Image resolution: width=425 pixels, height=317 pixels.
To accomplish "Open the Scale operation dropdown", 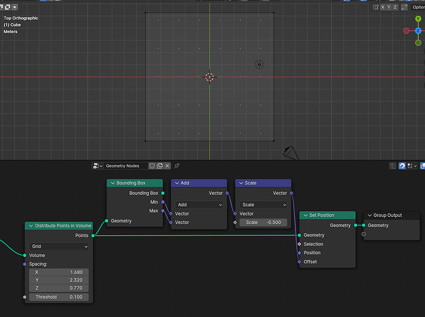I will [263, 205].
